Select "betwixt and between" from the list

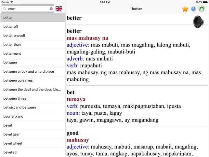point(20,107)
